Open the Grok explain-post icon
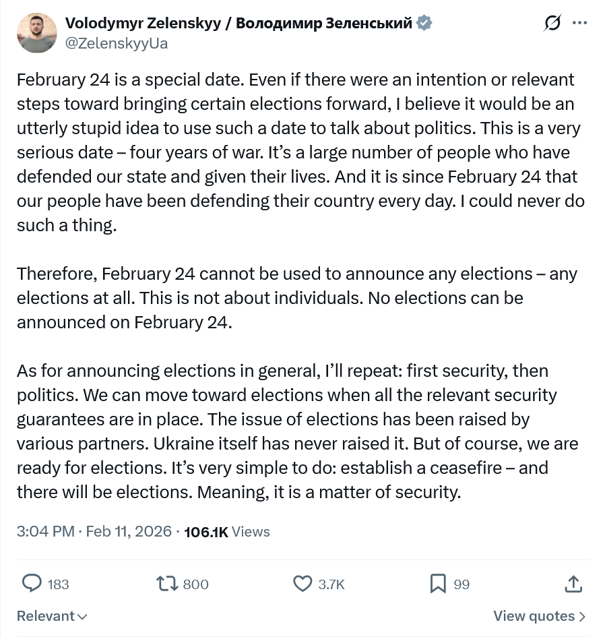Viewport: 605px width, 637px height. 552,23
